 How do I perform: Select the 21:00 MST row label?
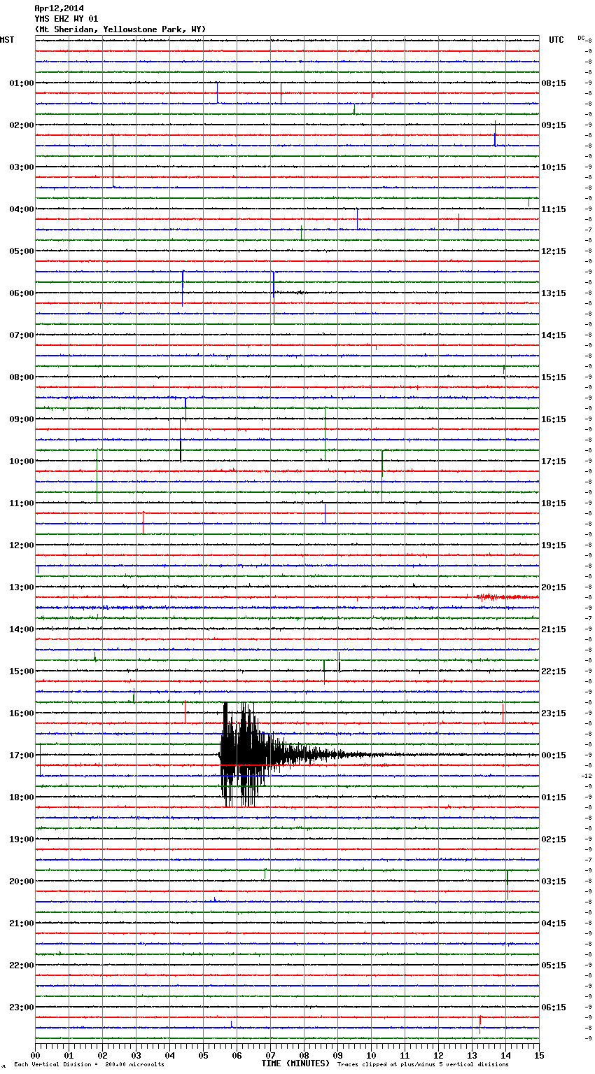click(22, 923)
